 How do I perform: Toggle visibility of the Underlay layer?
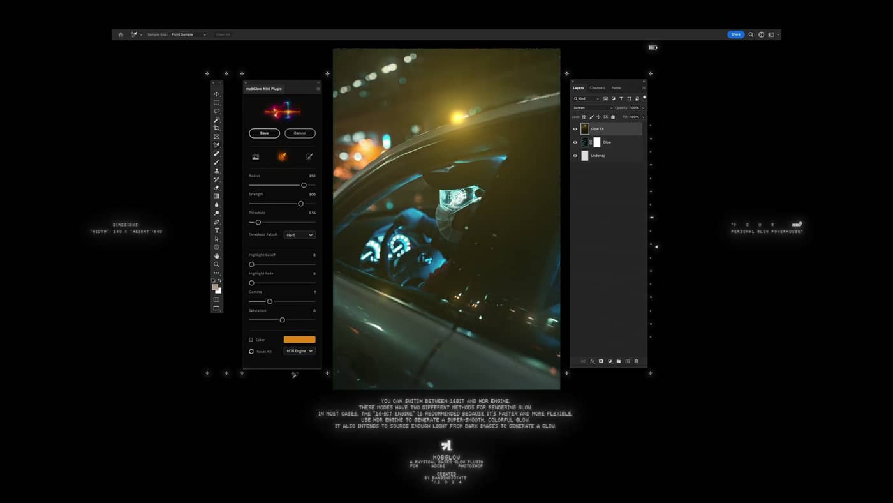(x=575, y=155)
